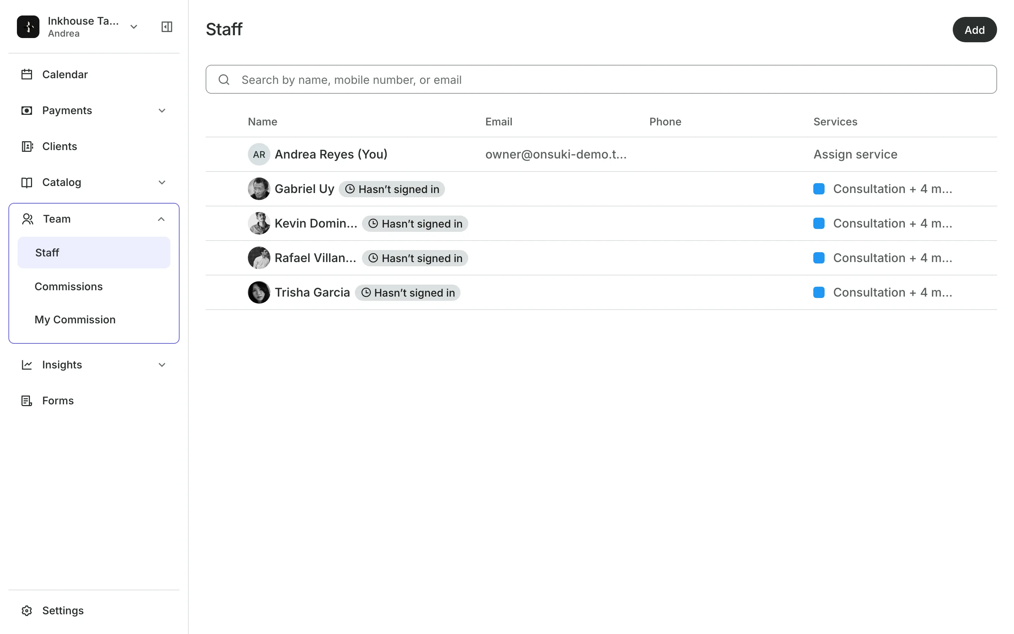
Task: Select Staff in the Team submenu
Action: [x=94, y=253]
